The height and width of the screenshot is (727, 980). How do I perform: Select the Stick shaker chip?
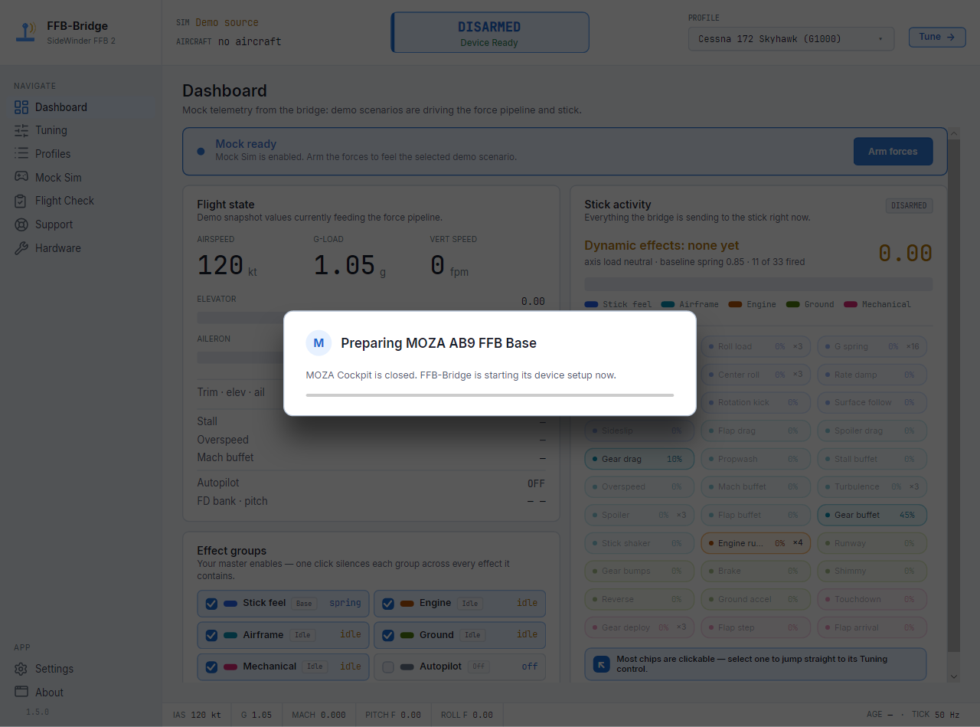[639, 543]
